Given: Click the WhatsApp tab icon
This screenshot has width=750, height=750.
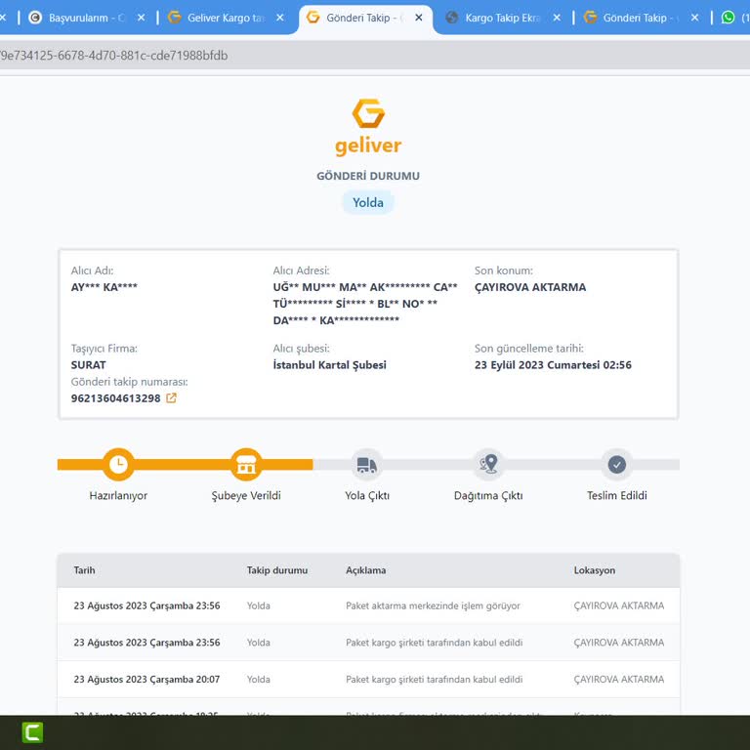Looking at the screenshot, I should (728, 18).
